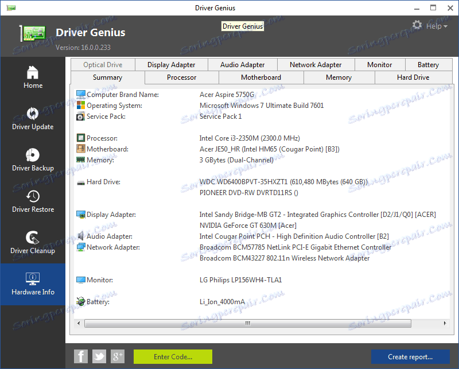Click the horizontal scrollbar at the bottom

click(248, 324)
